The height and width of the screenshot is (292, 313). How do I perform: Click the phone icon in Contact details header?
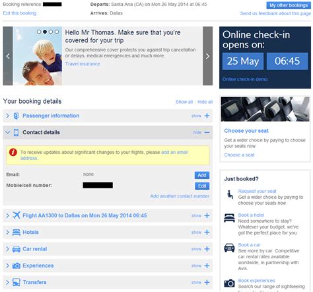click(16, 132)
